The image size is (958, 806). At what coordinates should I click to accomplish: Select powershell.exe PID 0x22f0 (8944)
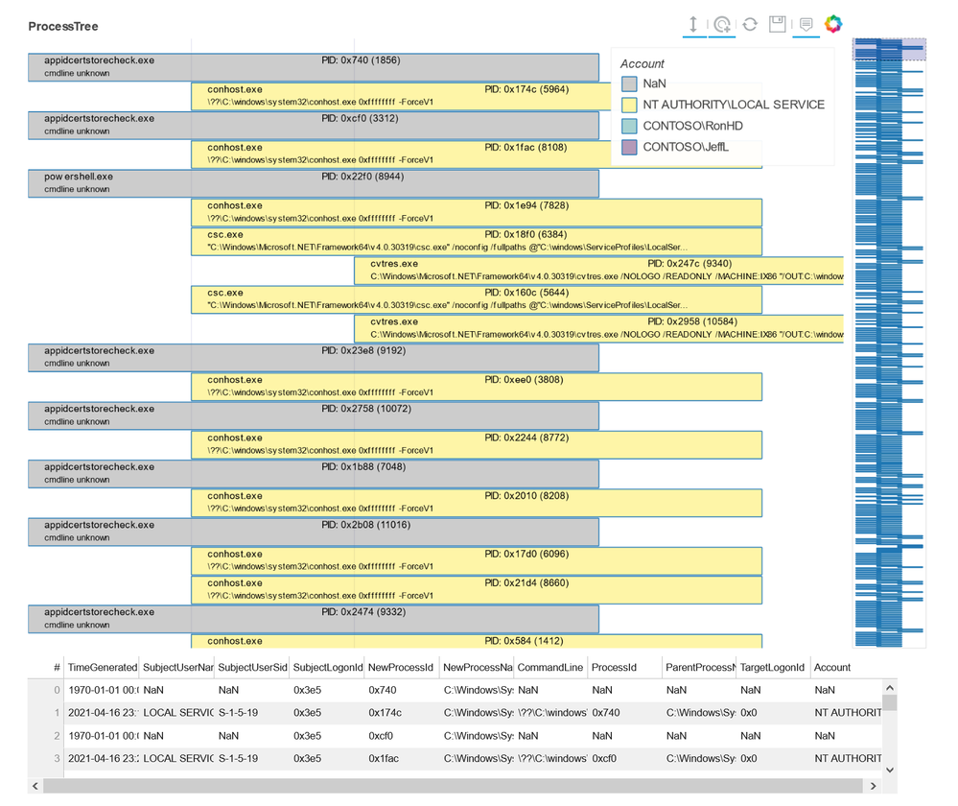click(314, 183)
